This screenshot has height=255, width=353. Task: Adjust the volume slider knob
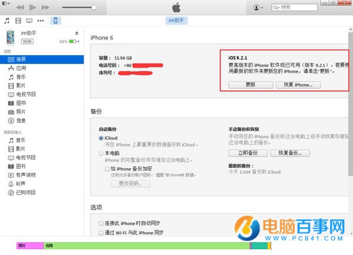[94, 8]
